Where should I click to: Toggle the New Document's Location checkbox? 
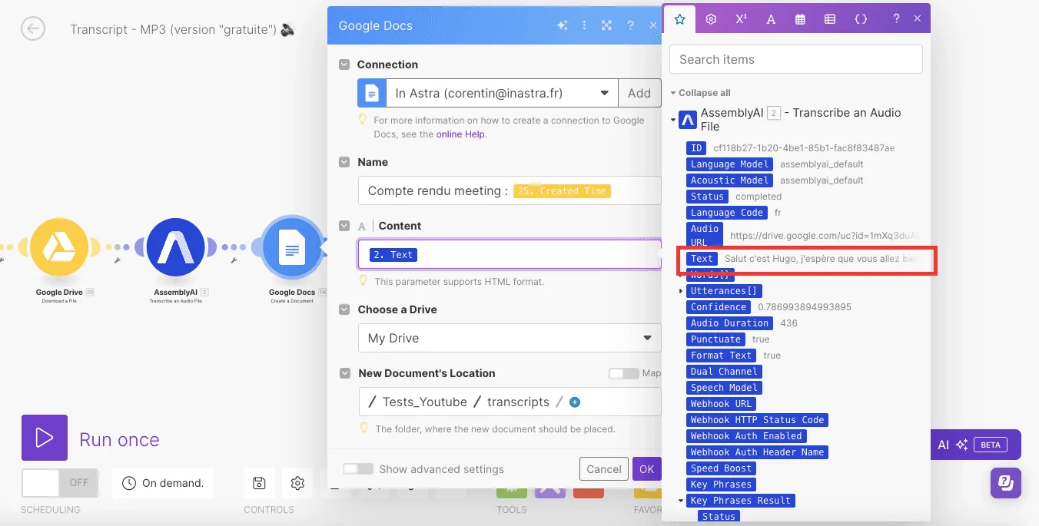coord(344,373)
